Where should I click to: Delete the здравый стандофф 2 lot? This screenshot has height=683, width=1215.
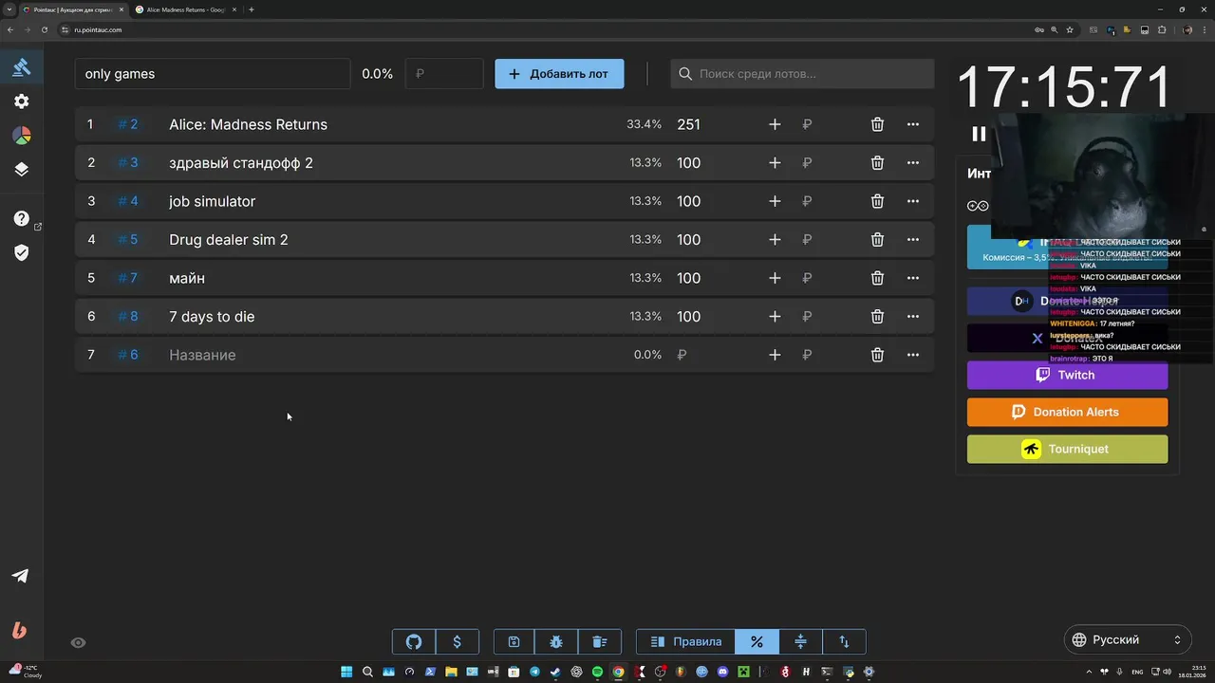click(877, 163)
